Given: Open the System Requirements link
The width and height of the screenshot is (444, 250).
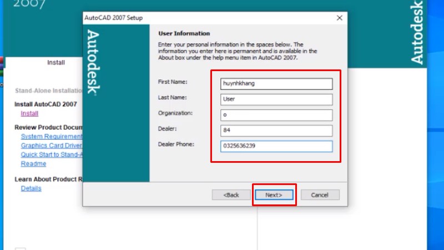Looking at the screenshot, I should tap(52, 137).
